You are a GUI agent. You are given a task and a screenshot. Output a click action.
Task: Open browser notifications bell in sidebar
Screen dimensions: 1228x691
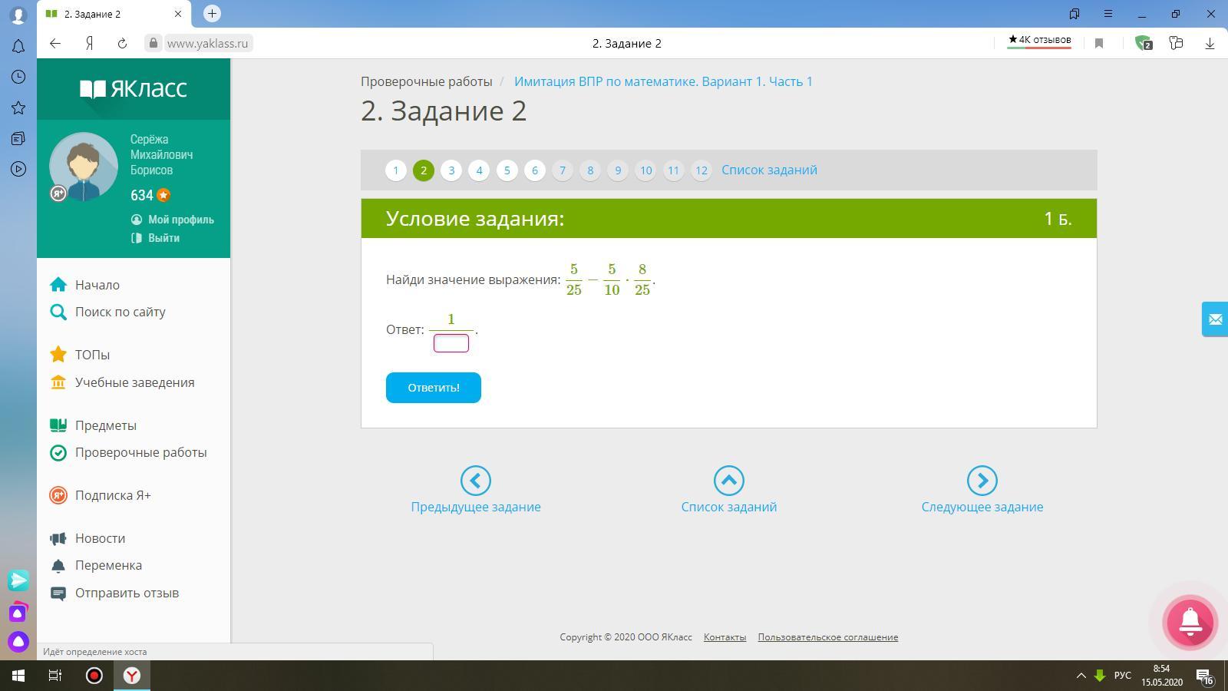coord(18,46)
